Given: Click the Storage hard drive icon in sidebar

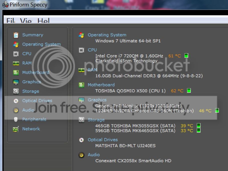Looking at the screenshot, I should pos(16,91).
